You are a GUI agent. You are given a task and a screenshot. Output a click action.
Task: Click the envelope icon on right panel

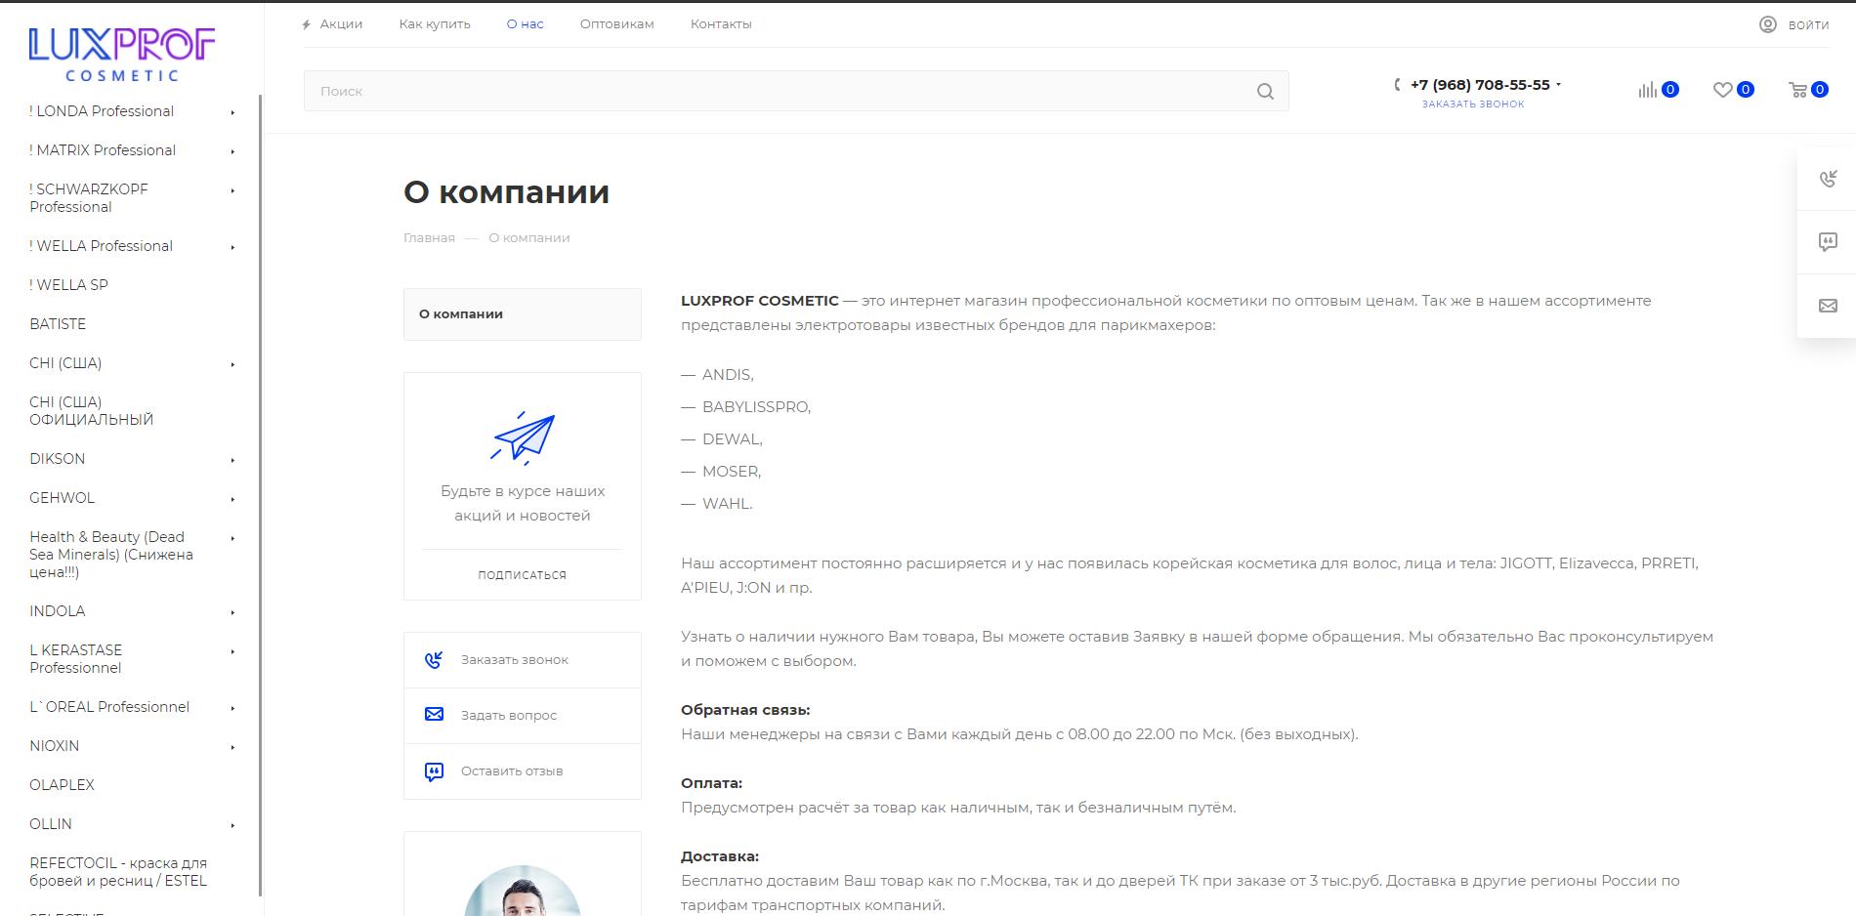click(x=1828, y=306)
